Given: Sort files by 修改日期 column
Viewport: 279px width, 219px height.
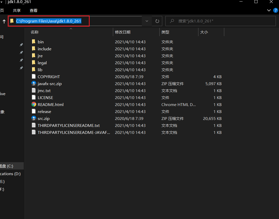Looking at the screenshot, I should click(x=123, y=32).
